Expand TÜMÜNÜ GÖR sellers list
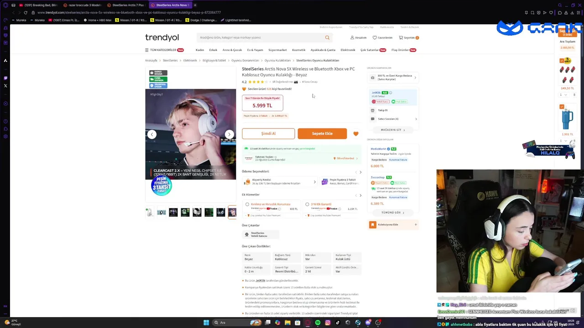The height and width of the screenshot is (328, 584). (393, 213)
